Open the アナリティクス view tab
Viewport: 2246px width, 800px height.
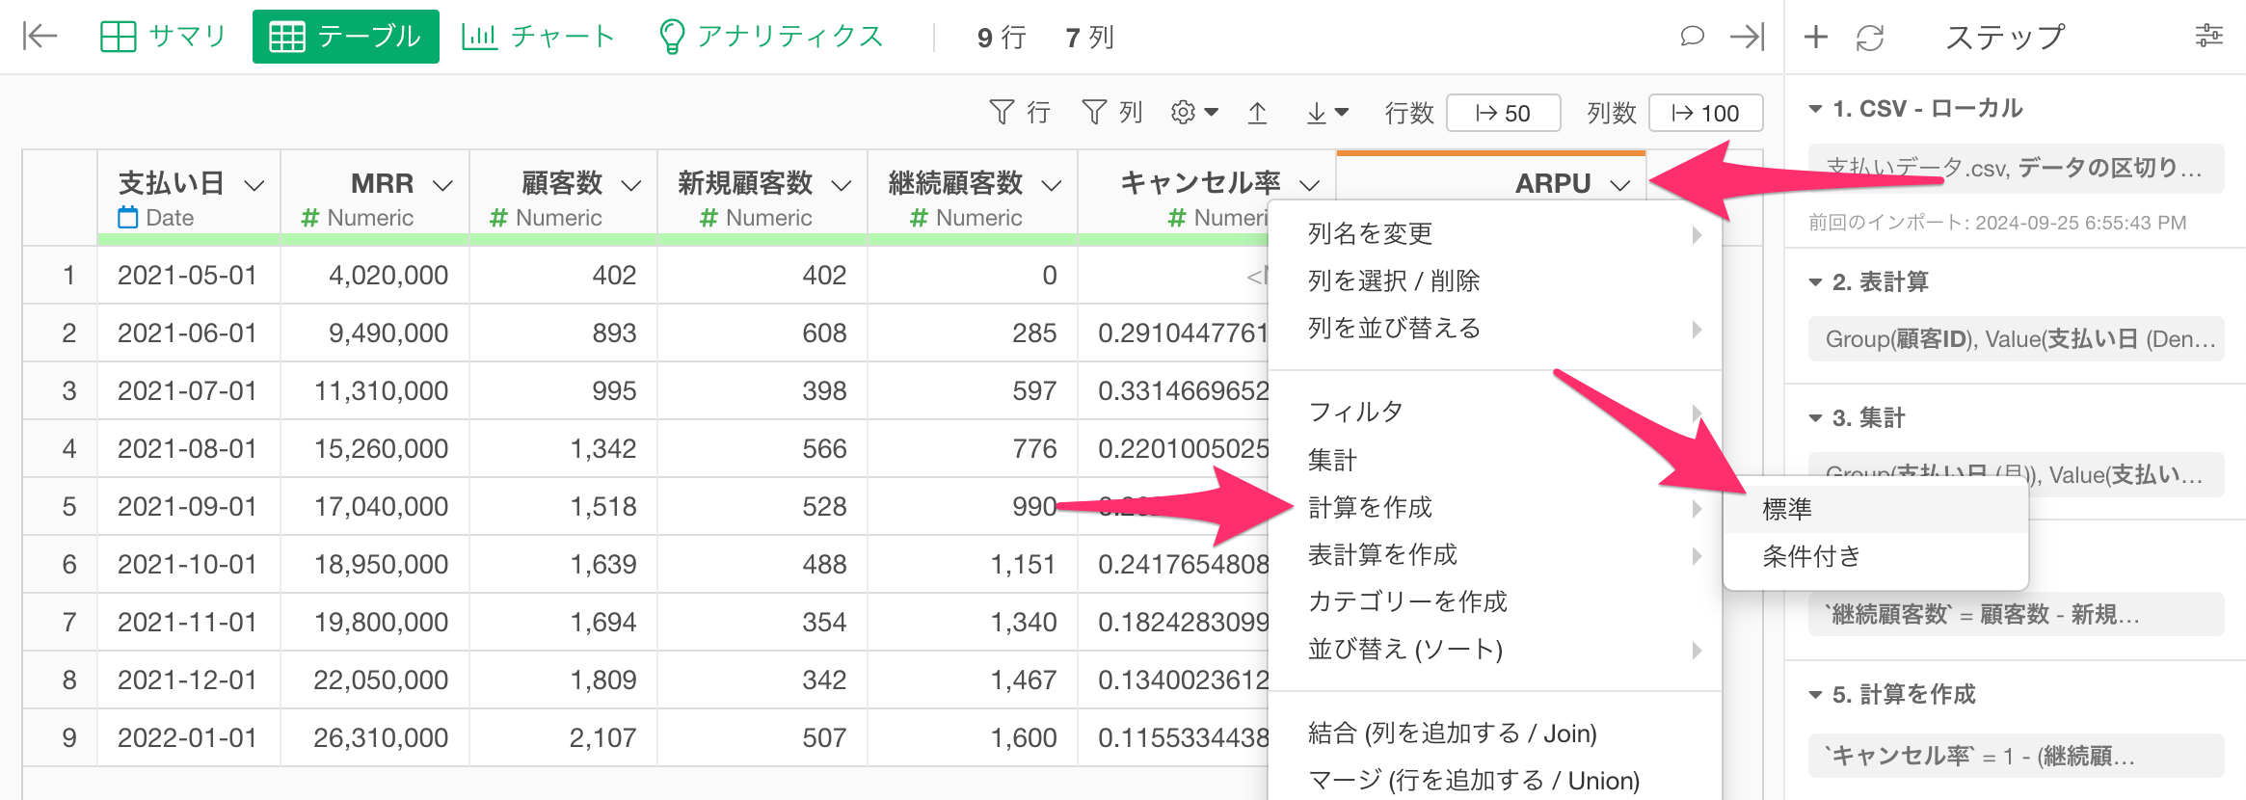[771, 37]
